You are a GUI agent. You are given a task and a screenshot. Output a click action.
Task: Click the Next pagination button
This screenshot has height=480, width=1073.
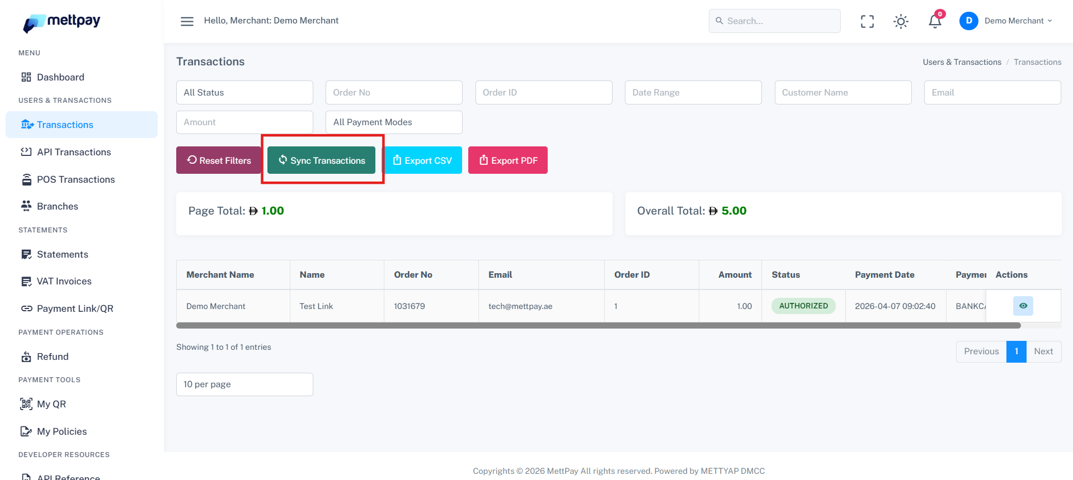[x=1043, y=351]
